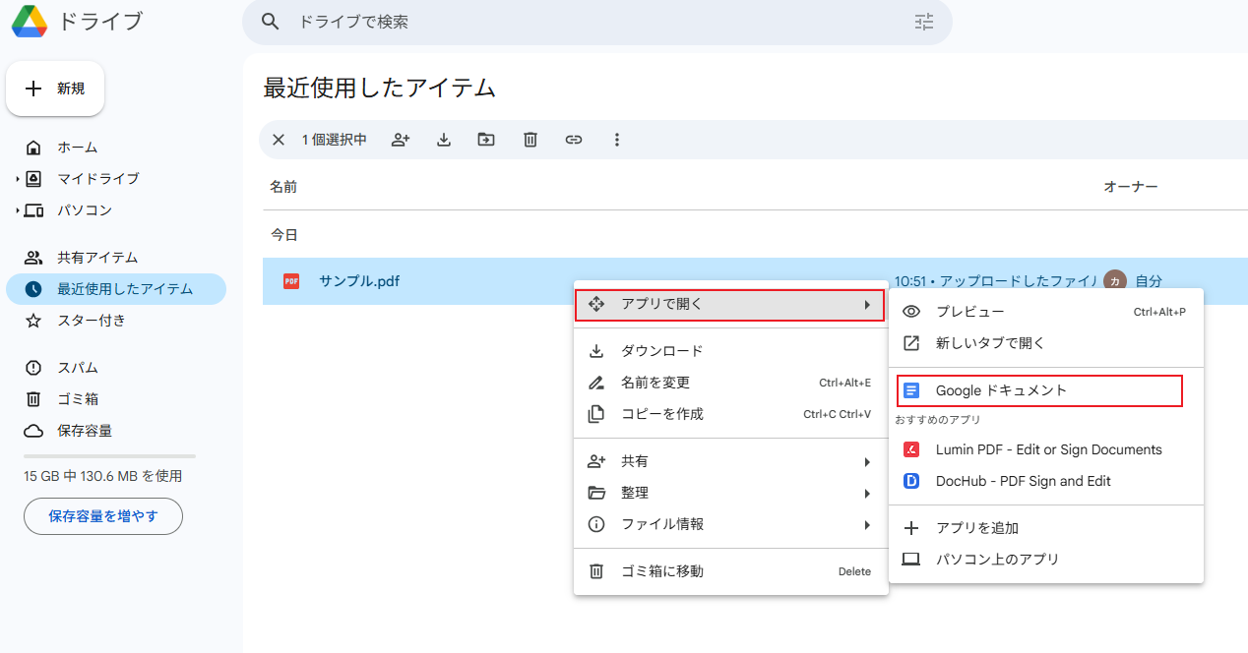Open the more actions three-dot icon
Screen dimensions: 1248x653
tap(617, 140)
